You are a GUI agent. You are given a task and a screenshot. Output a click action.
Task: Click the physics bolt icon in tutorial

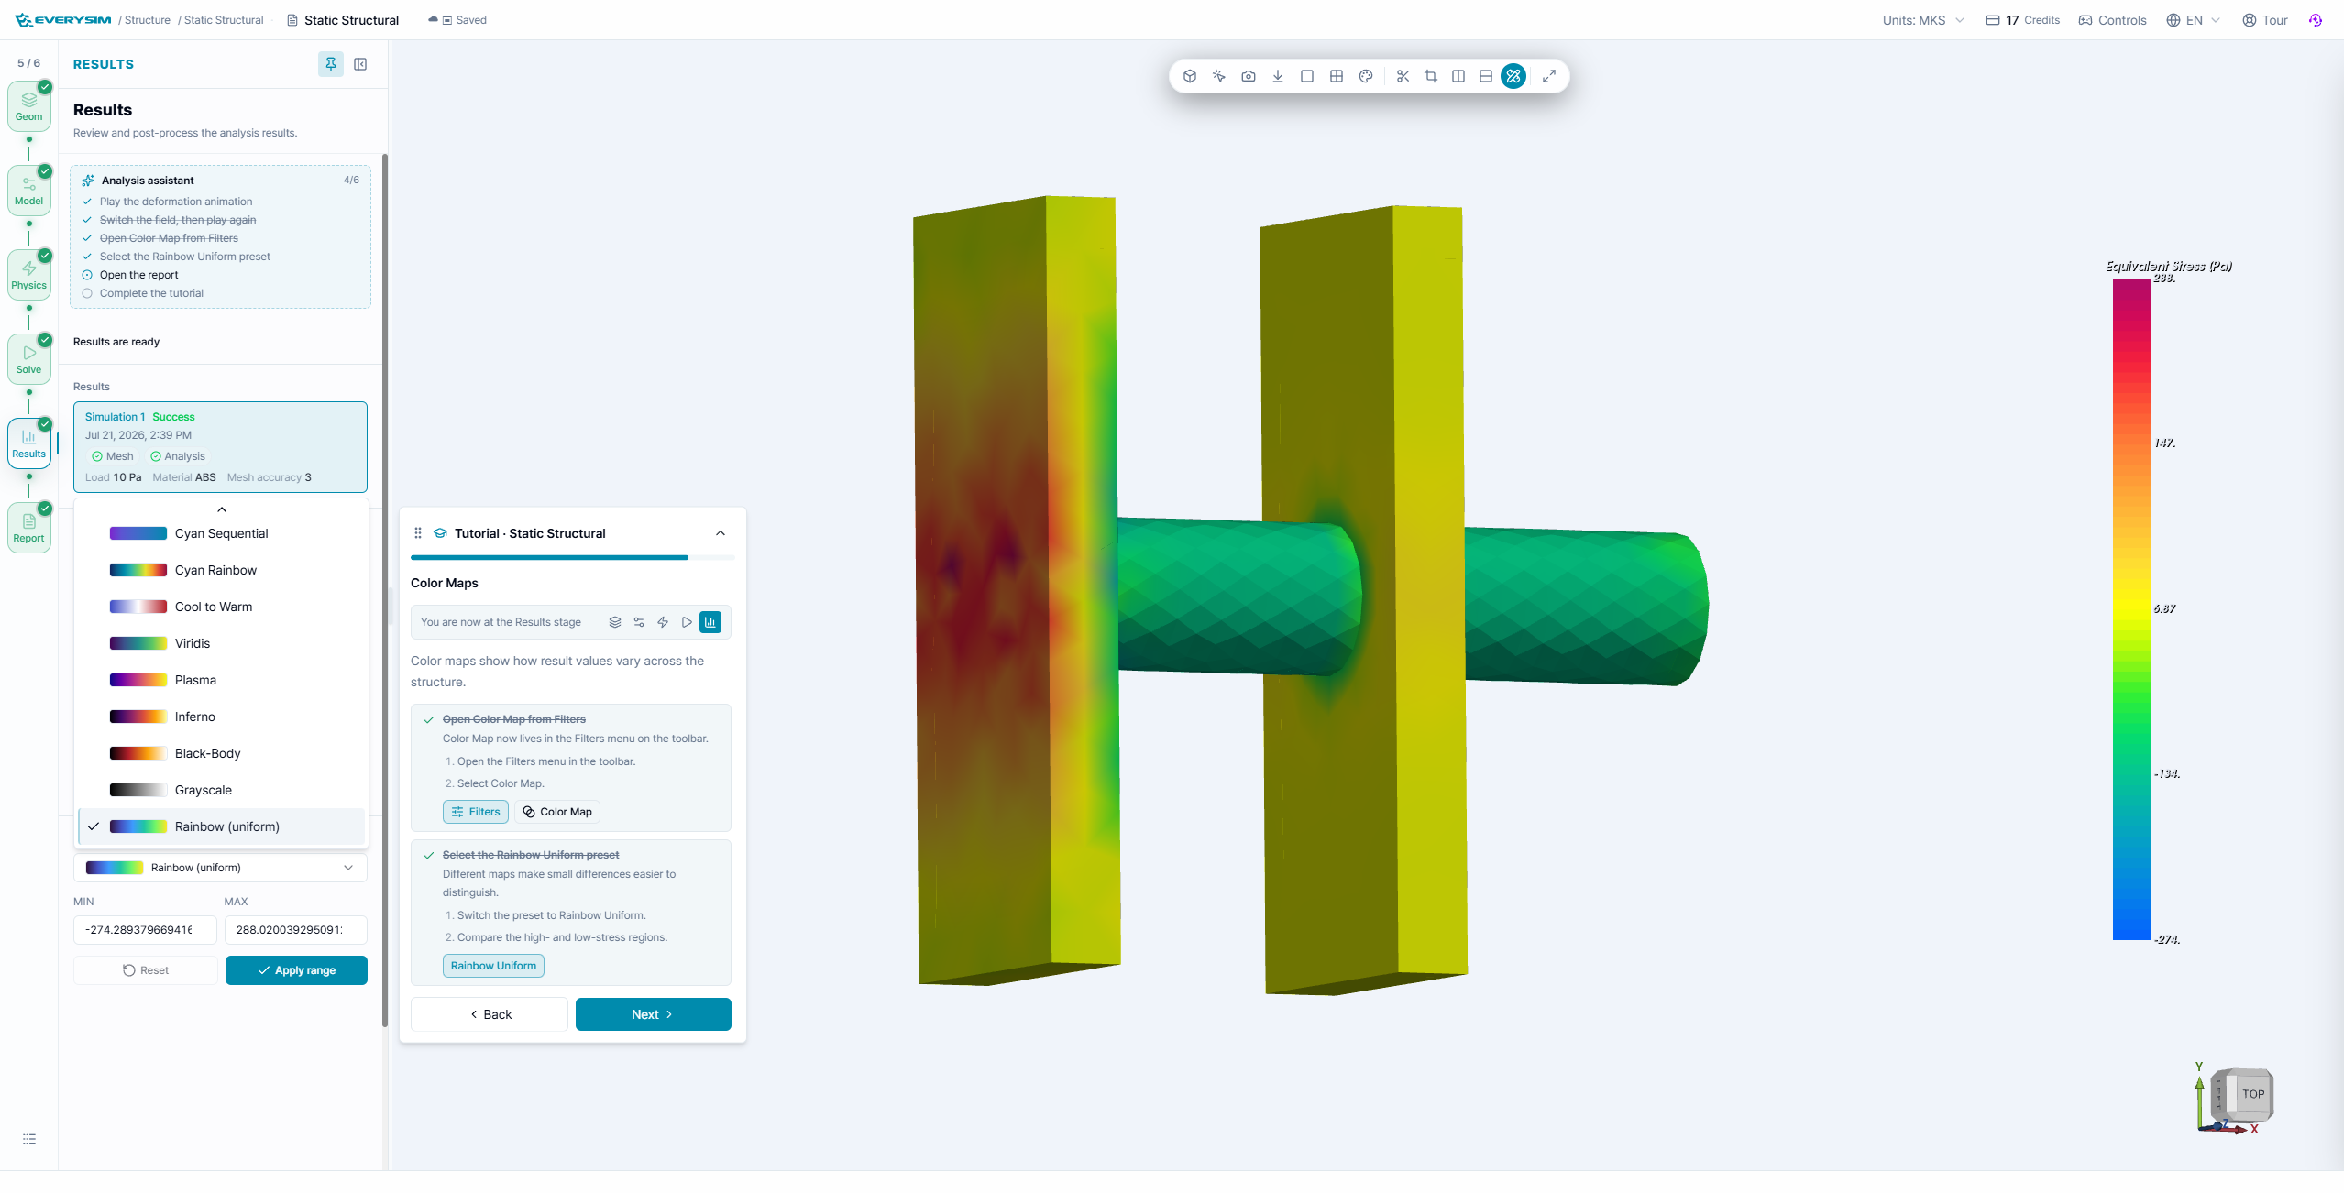coord(663,622)
